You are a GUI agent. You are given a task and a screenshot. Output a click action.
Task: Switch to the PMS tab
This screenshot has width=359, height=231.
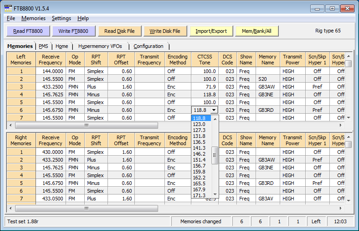pyautogui.click(x=44, y=46)
